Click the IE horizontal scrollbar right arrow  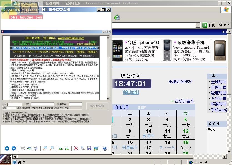pos(225,156)
